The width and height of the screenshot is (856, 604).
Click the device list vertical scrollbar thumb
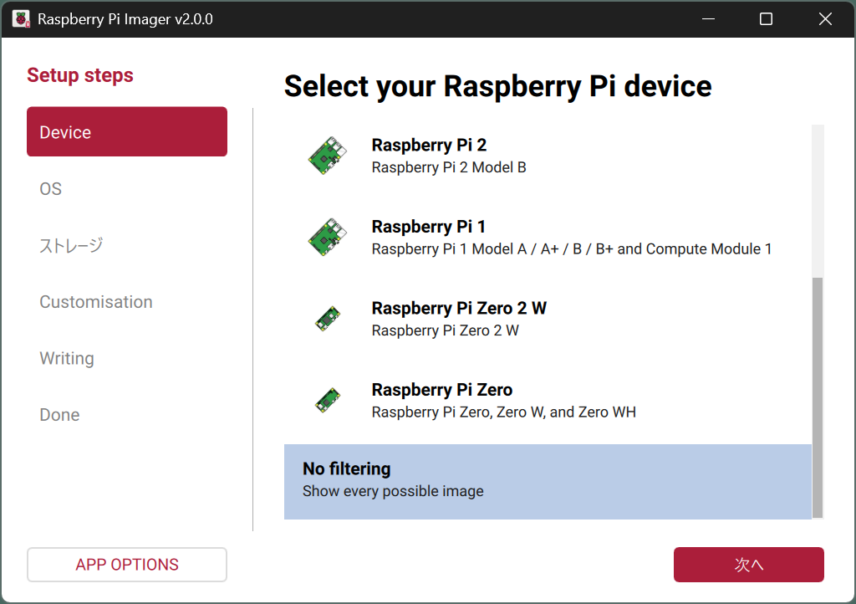818,397
